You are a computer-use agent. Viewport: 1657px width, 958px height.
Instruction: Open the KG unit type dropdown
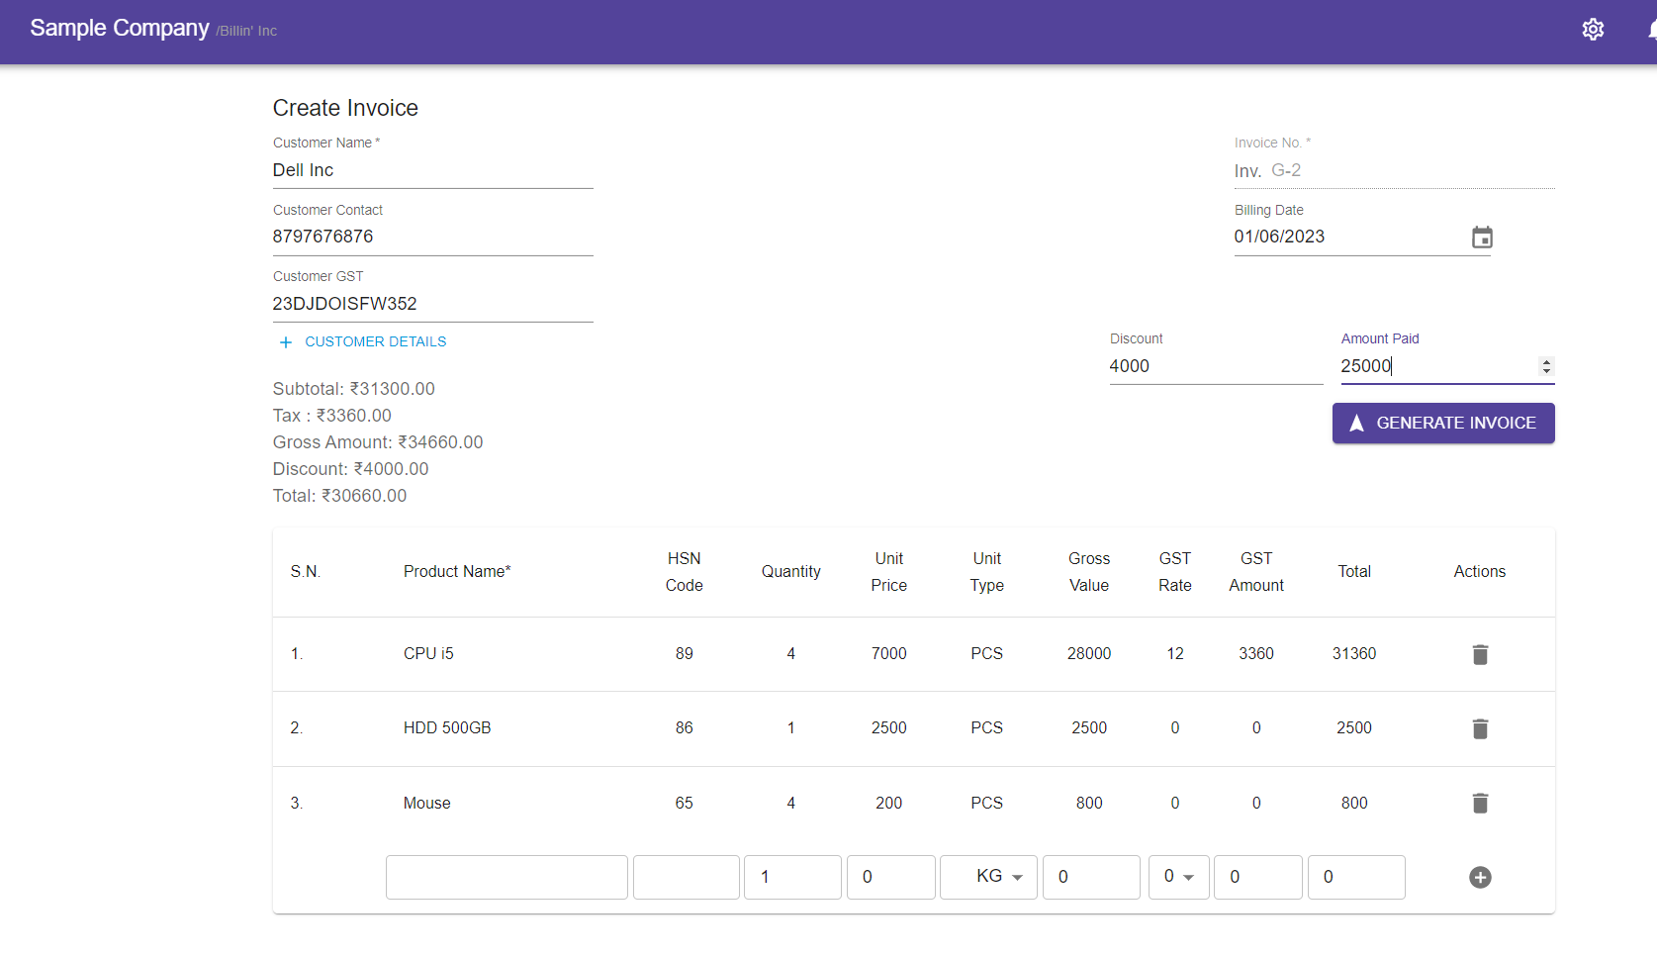pyautogui.click(x=988, y=877)
